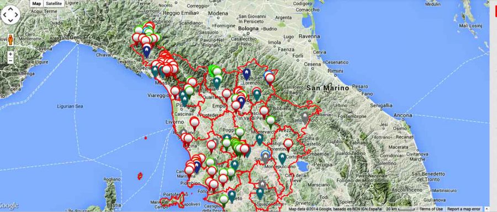
Task: Open the Terms of Use link
Action: 431,209
